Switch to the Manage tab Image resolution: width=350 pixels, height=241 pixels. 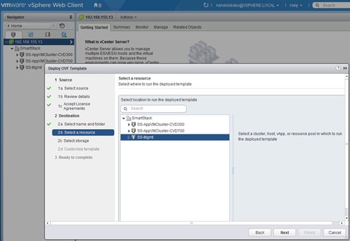(160, 27)
